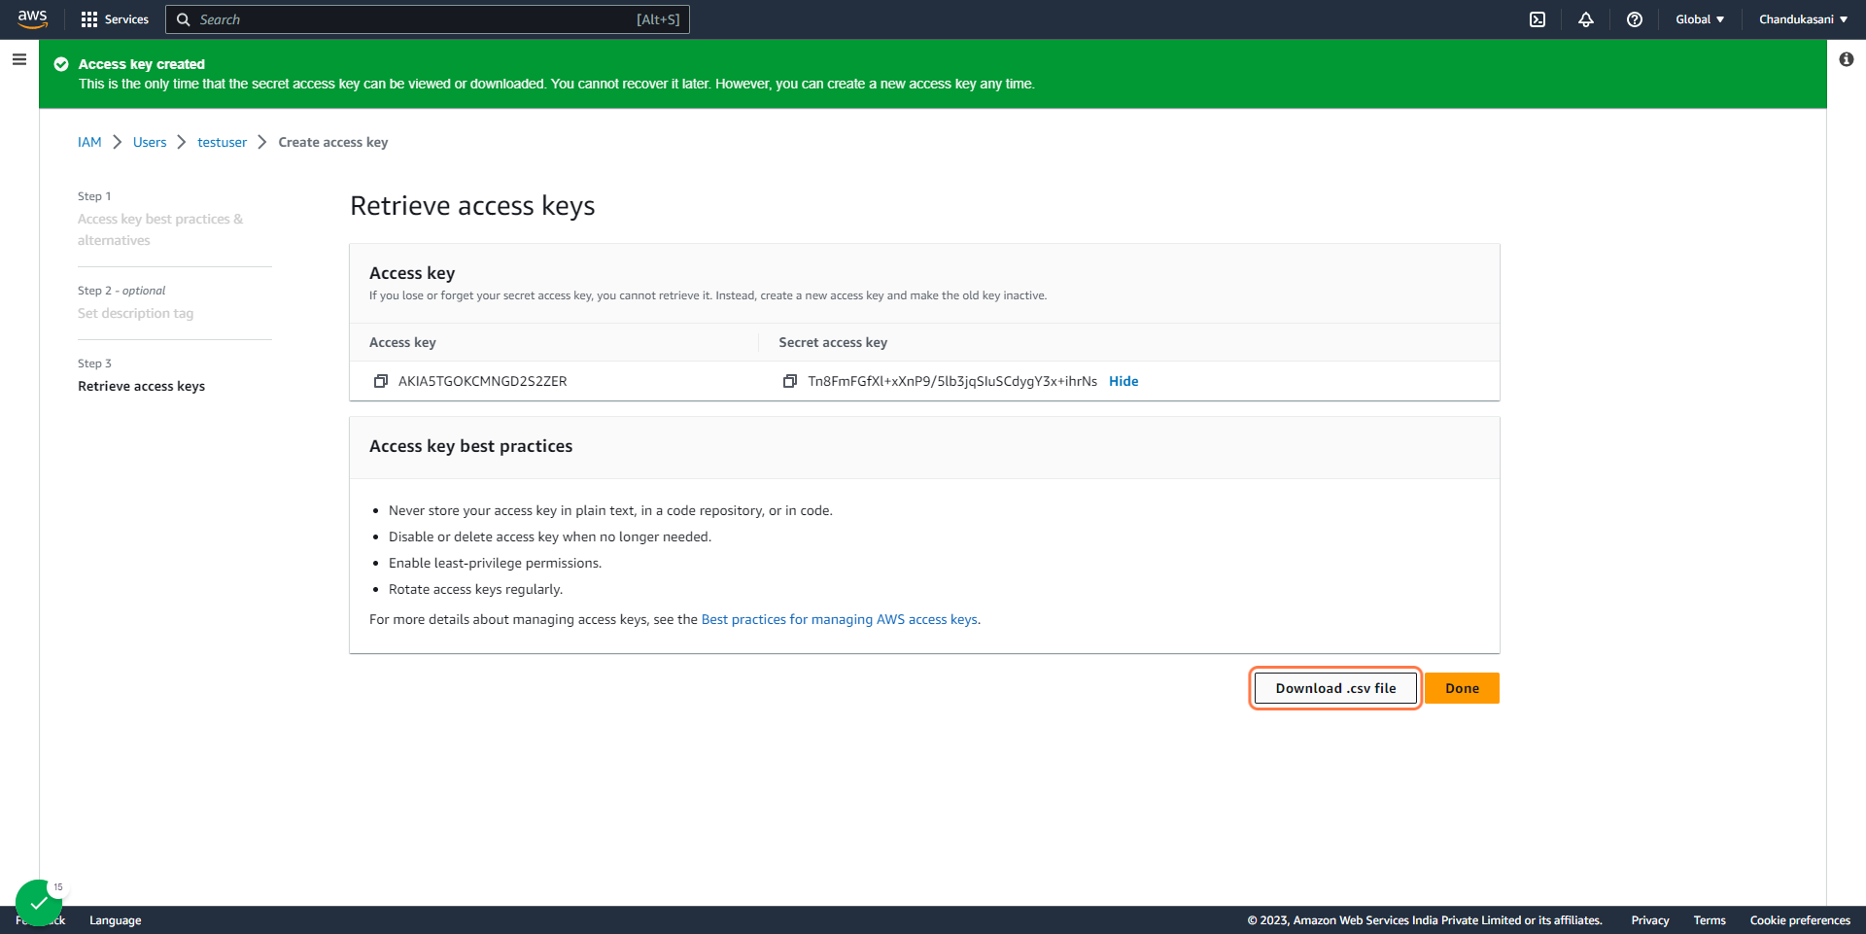
Task: Launch the CloudShell terminal icon
Action: pyautogui.click(x=1538, y=19)
